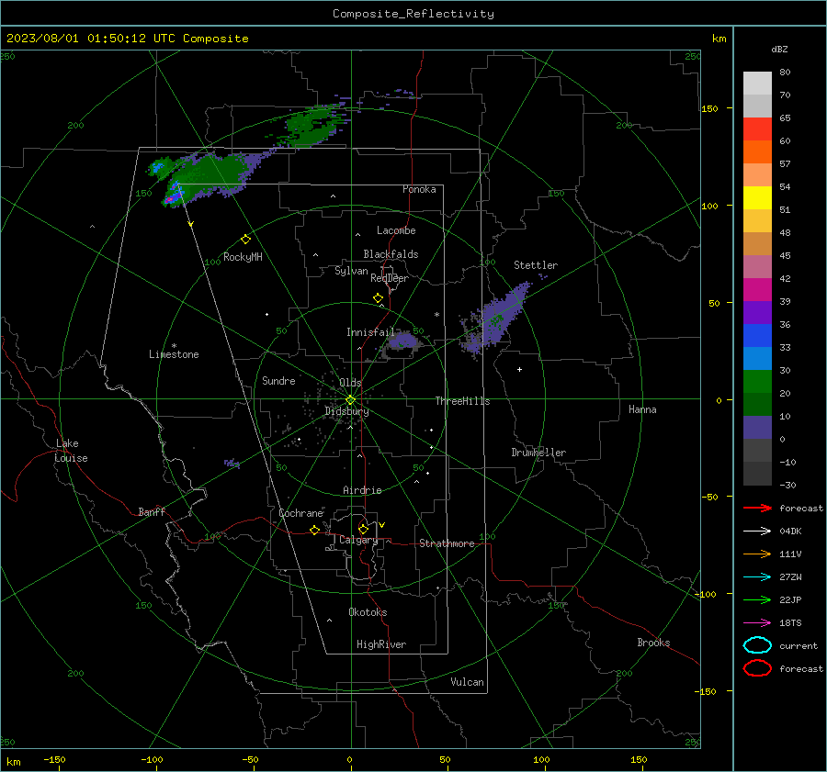
Task: Select the purple 36-39 dBZ swatch
Action: coord(757,312)
